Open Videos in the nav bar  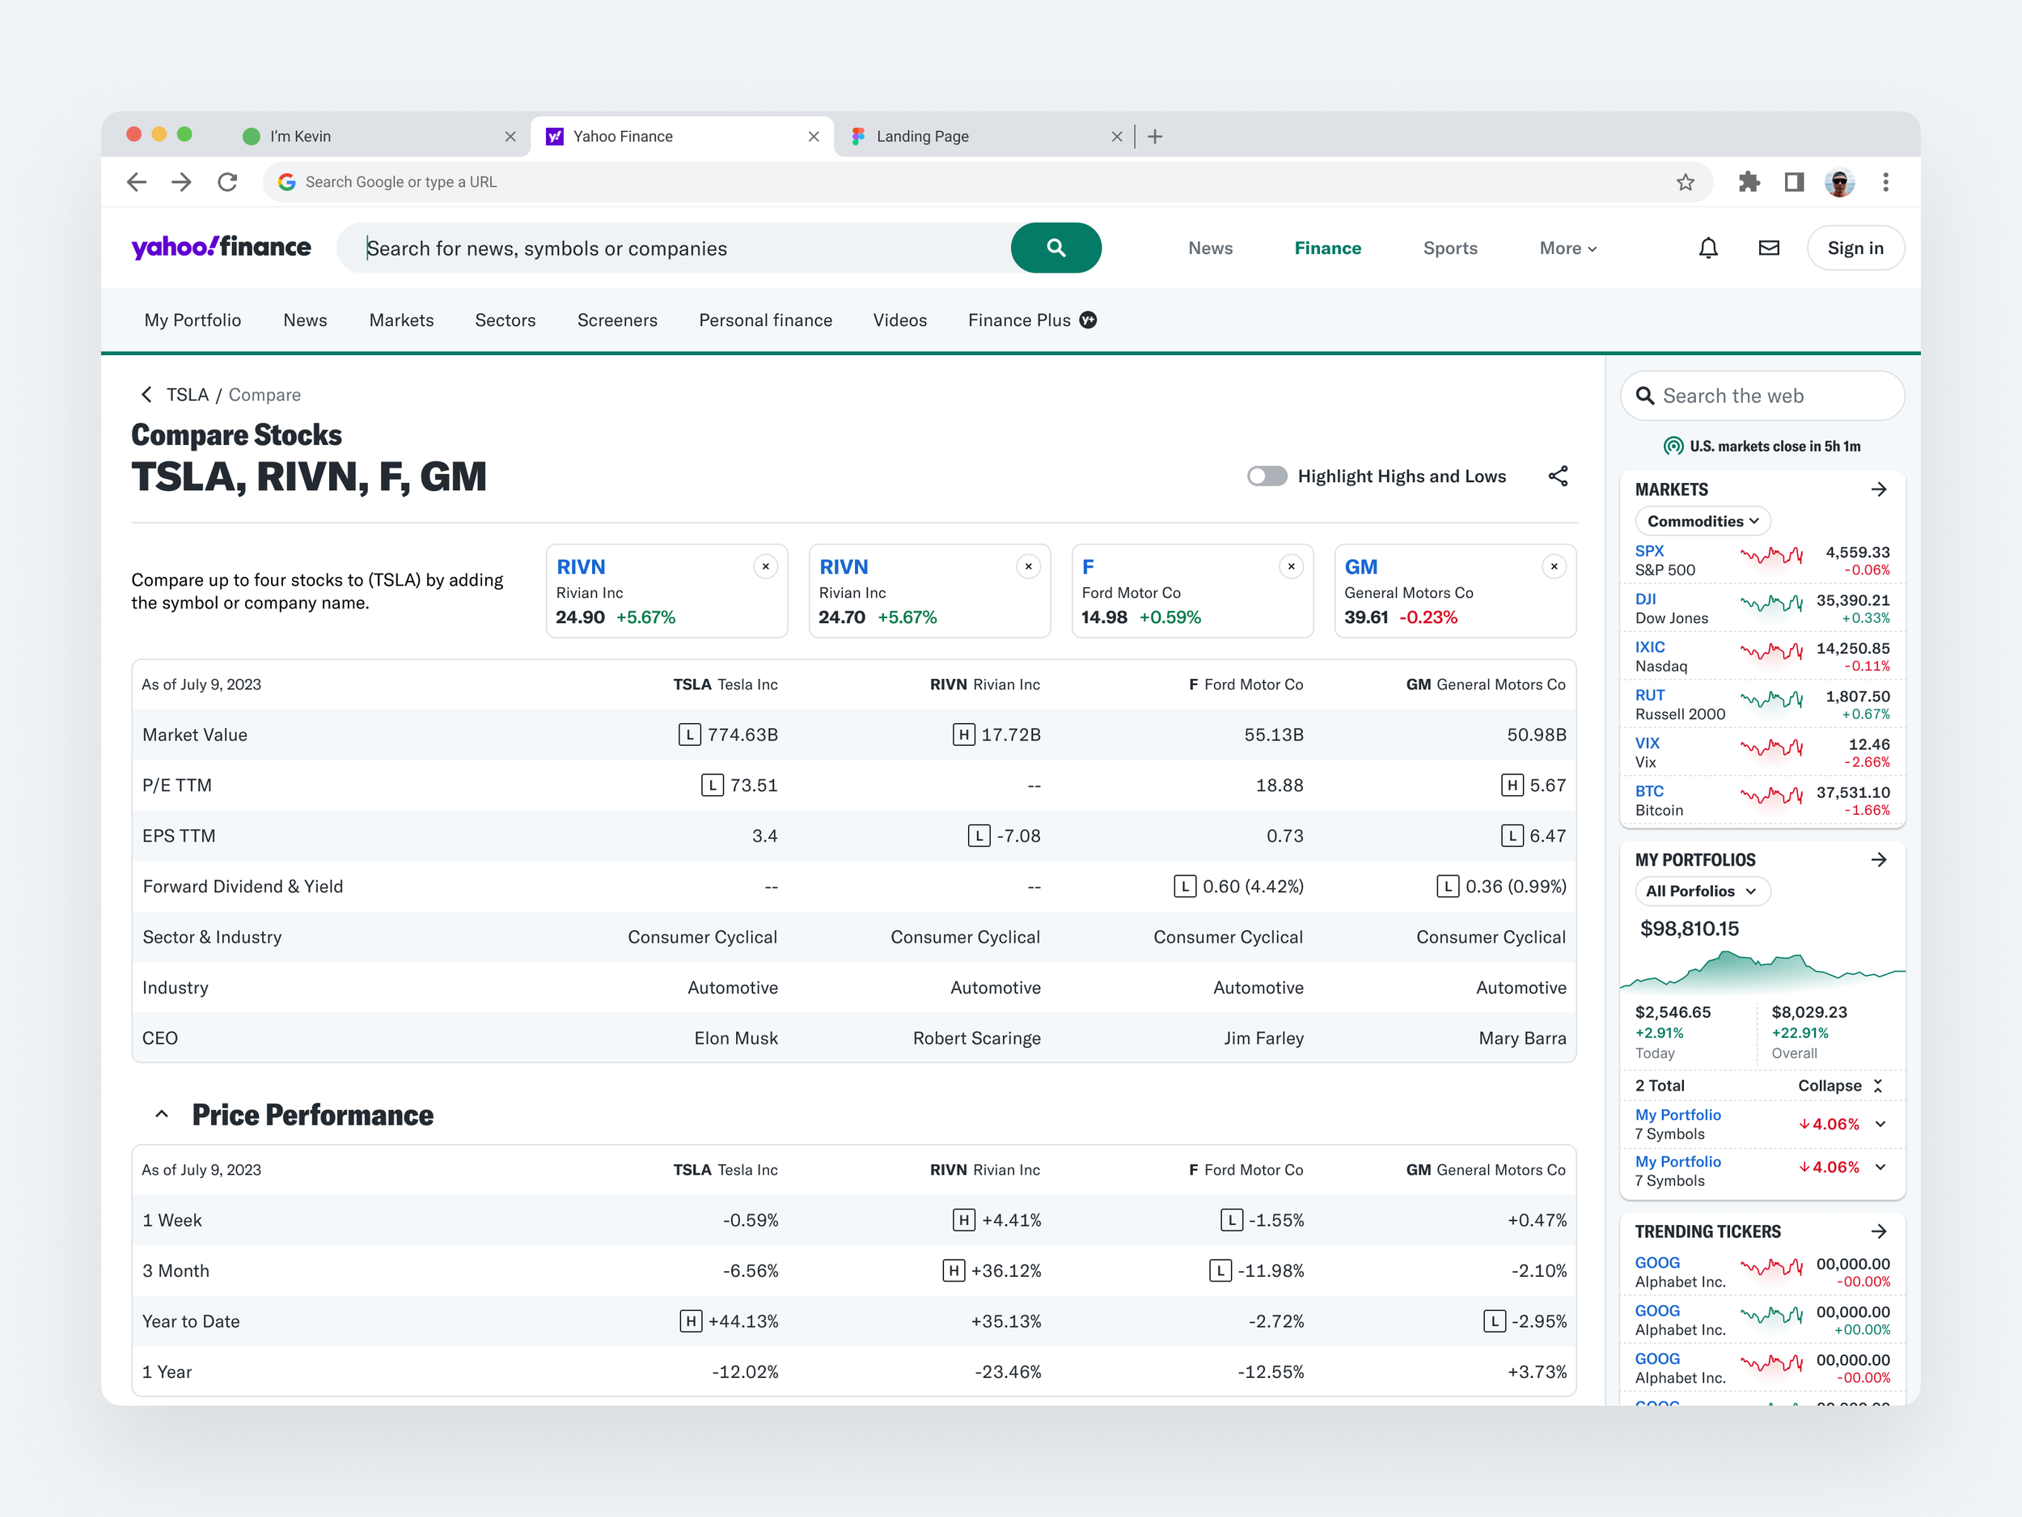[x=899, y=320]
